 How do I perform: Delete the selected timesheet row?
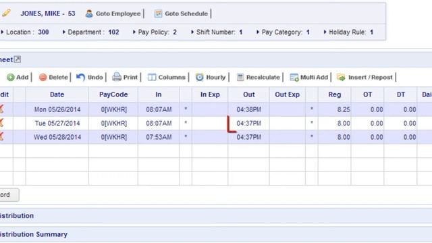point(58,78)
